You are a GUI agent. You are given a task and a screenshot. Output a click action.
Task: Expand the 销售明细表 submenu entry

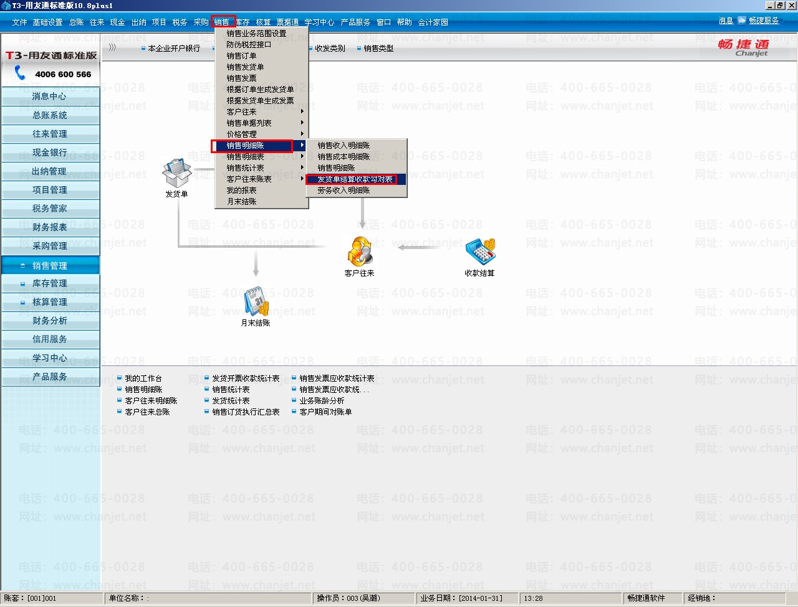[x=261, y=157]
